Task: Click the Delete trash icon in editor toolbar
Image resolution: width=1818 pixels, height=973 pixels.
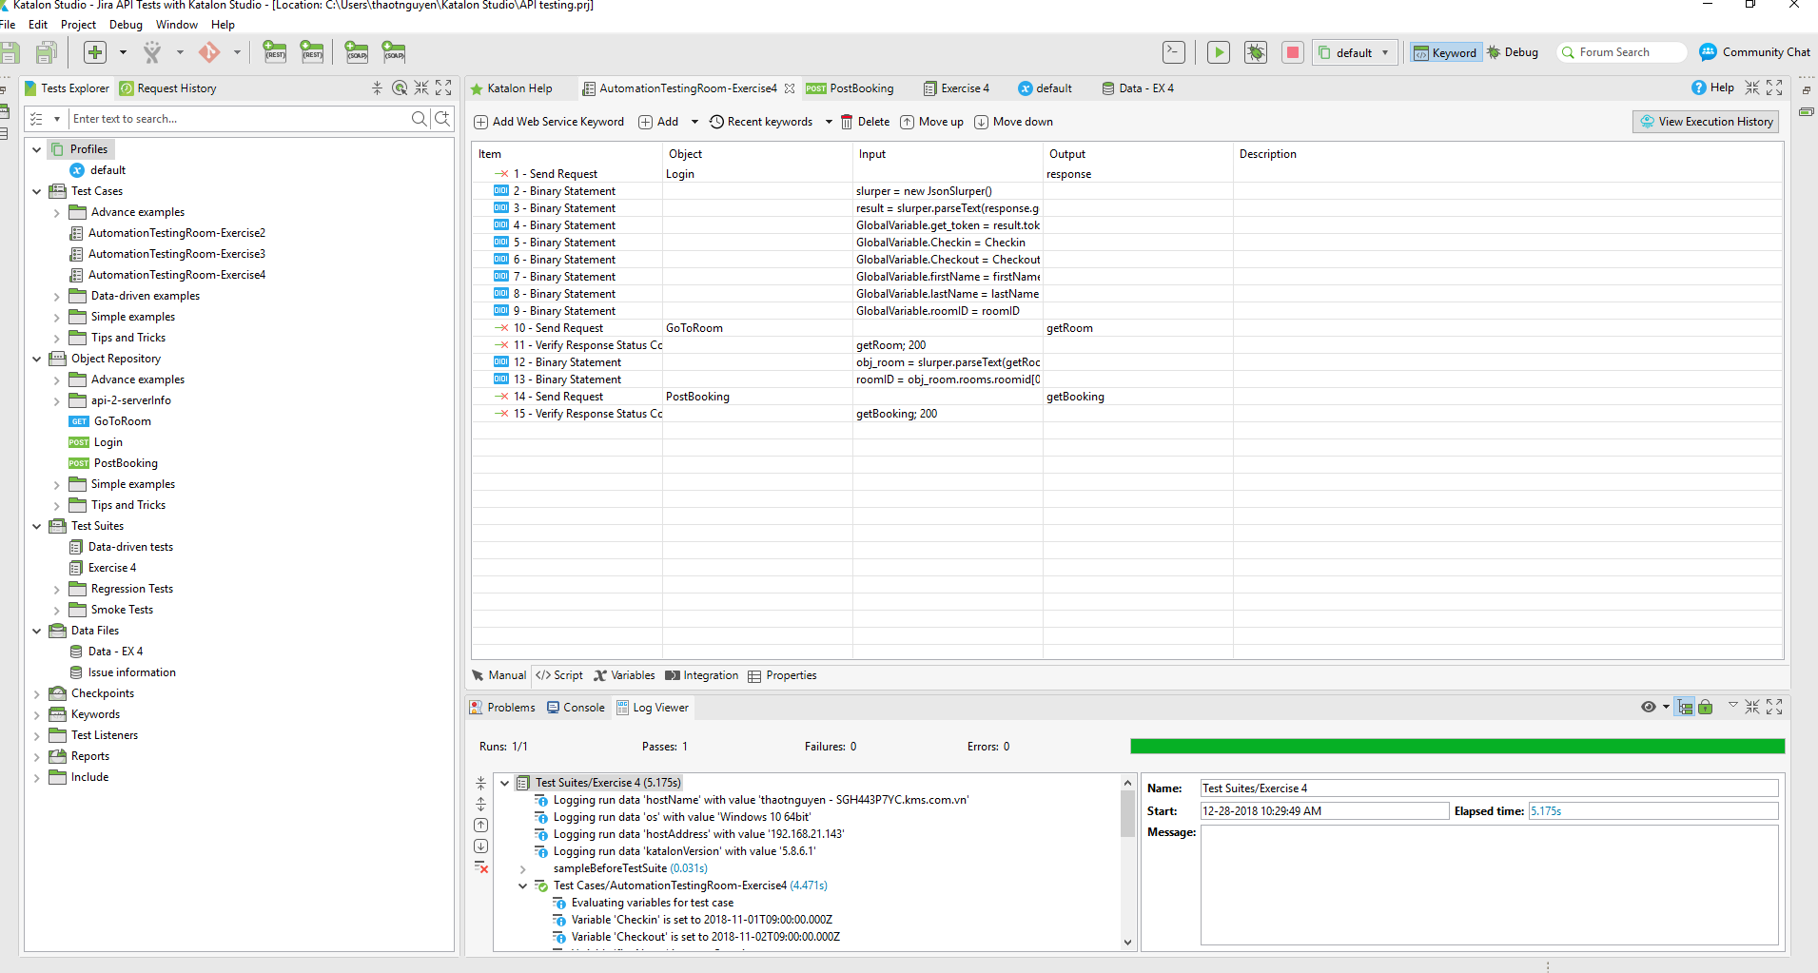Action: coord(847,122)
